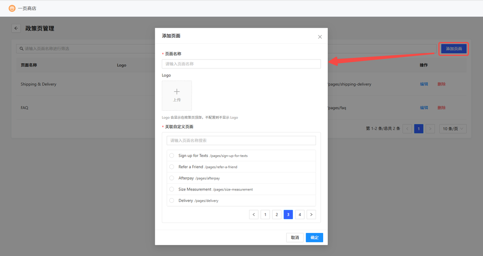
Task: Select the Sign up for Texts radio
Action: [x=172, y=156]
